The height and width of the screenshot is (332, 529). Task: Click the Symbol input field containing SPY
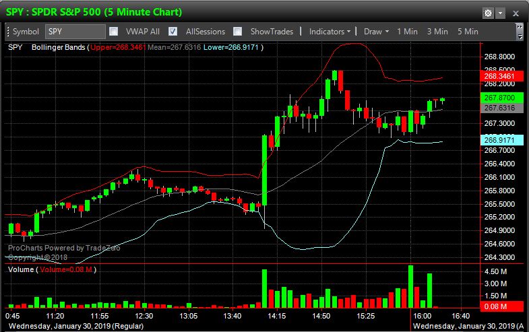click(75, 32)
